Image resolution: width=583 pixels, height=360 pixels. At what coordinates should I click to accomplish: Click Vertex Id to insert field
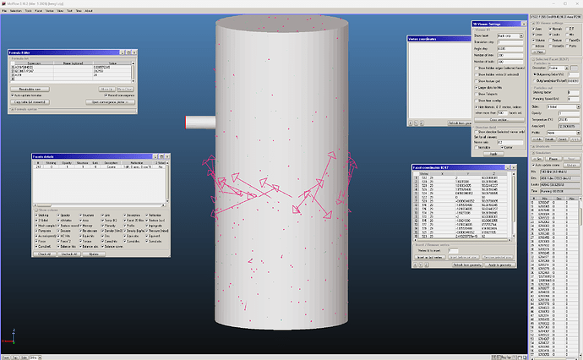(453, 251)
